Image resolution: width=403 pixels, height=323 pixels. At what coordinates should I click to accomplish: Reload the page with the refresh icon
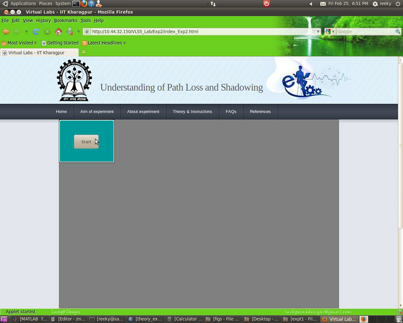point(36,31)
